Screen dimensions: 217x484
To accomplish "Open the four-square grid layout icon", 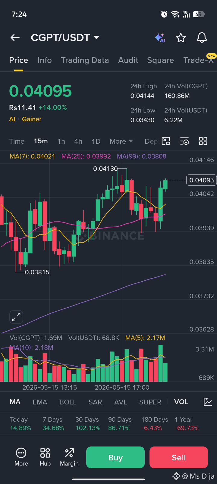I will [x=203, y=141].
